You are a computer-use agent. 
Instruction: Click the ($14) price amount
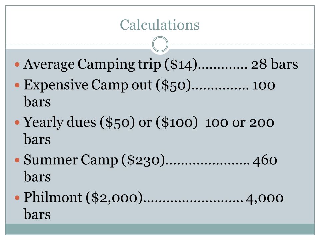tap(181, 64)
